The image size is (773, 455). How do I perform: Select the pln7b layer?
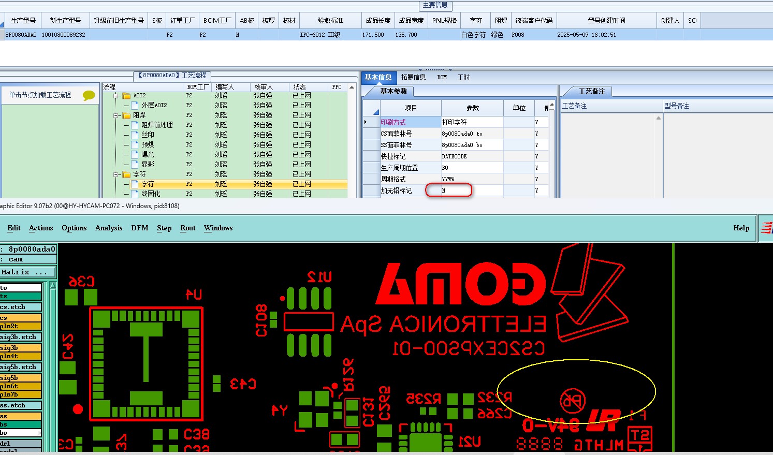click(x=21, y=394)
